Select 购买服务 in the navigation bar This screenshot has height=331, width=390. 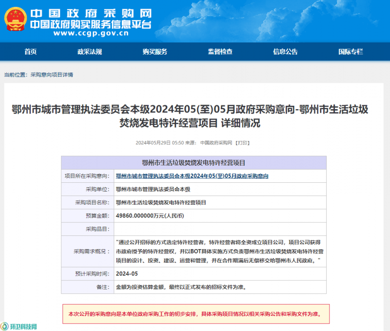(155, 52)
